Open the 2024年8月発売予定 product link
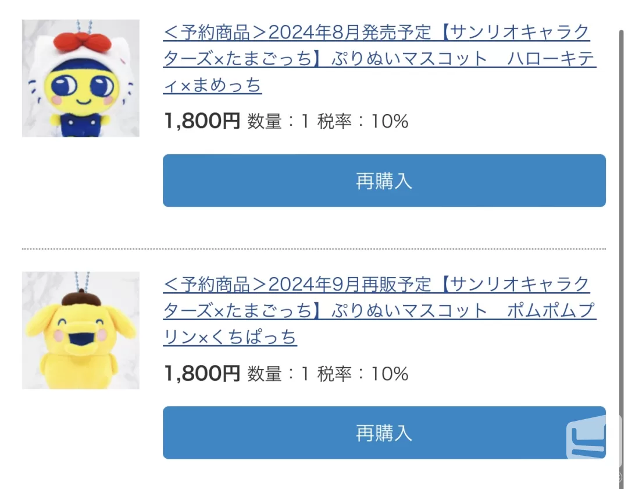This screenshot has height=489, width=628. click(380, 59)
